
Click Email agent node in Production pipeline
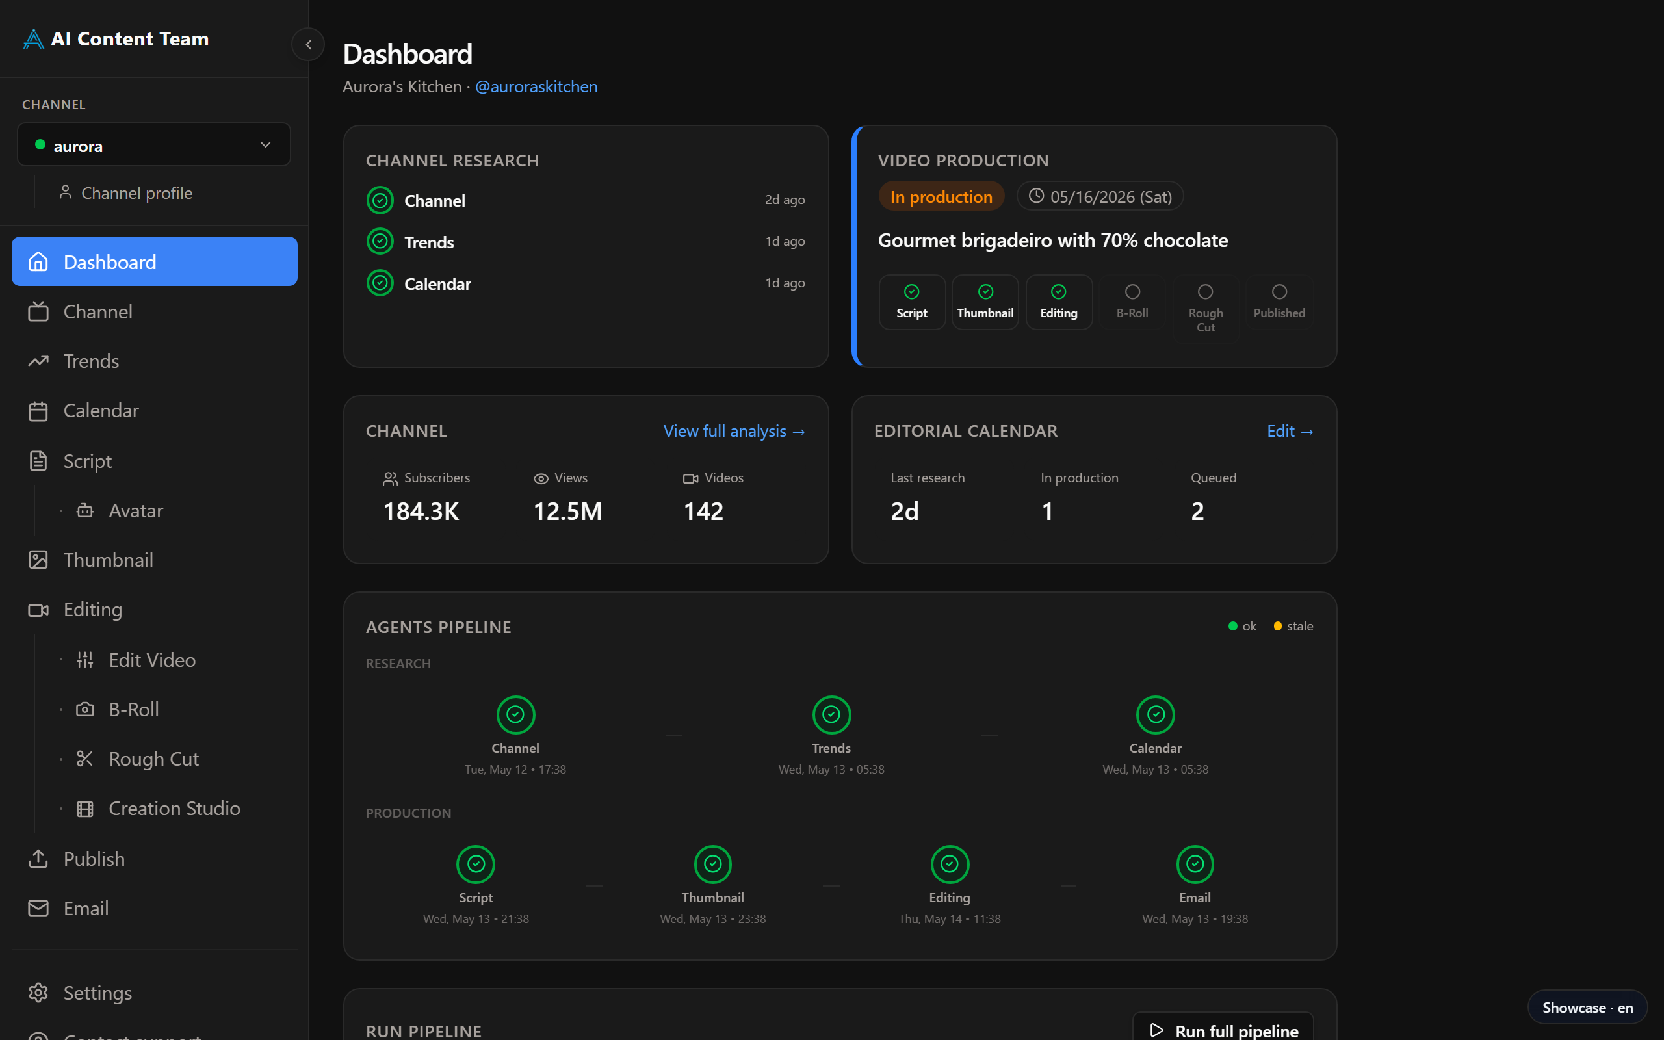(x=1195, y=864)
